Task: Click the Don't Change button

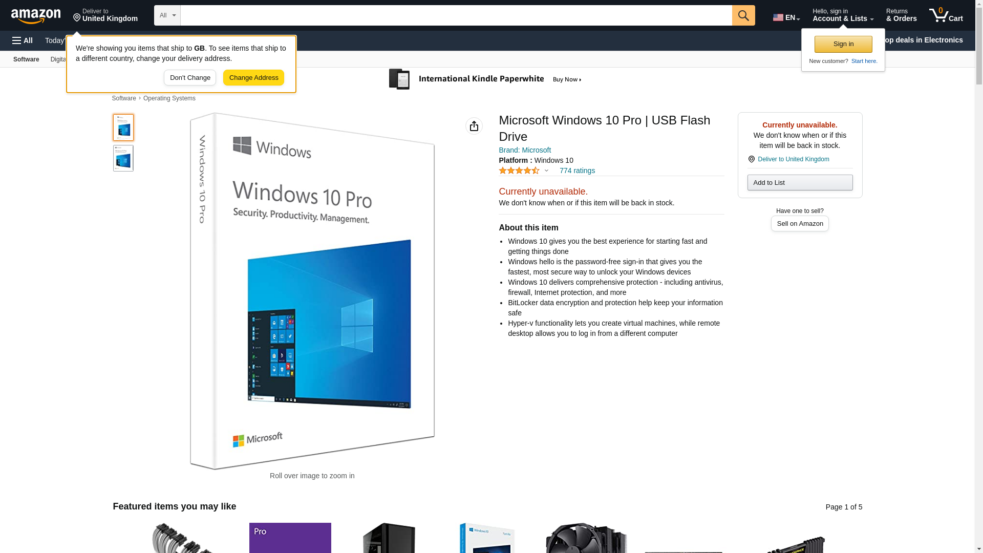Action: pos(190,78)
